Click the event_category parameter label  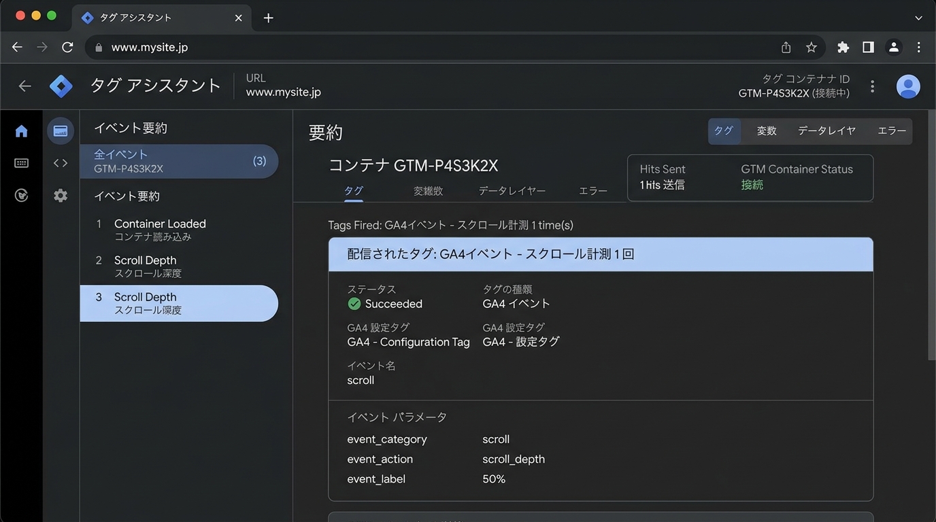[387, 439]
